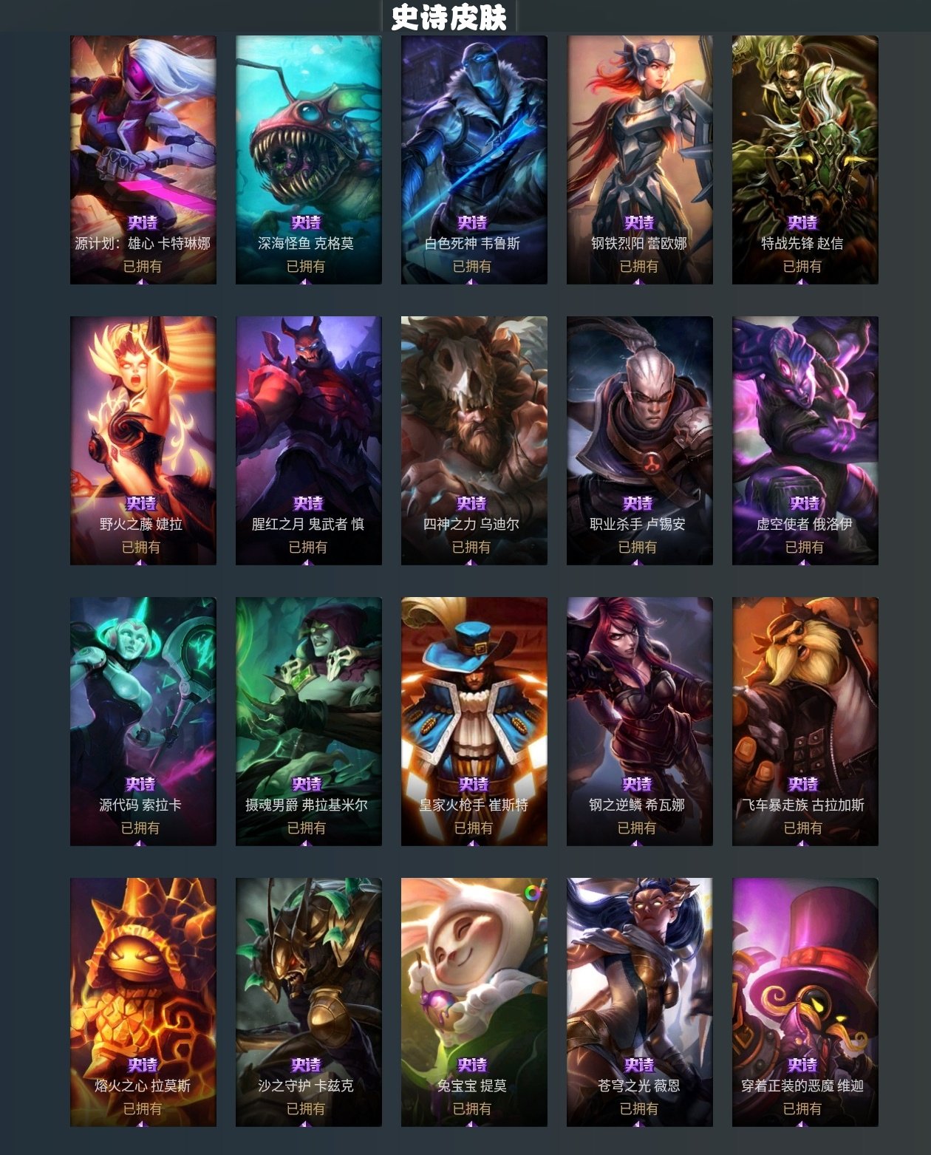
Task: Select the 钢之逆鳞 希瓦娜 skin card
Action: [x=640, y=721]
